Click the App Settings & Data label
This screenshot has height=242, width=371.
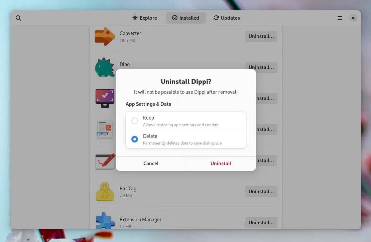click(148, 104)
